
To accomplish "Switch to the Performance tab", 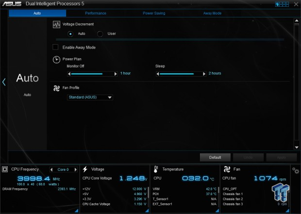I will [96, 13].
